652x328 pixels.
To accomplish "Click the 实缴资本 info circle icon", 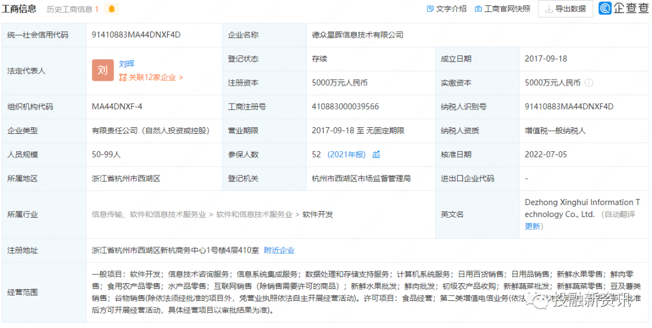I will [589, 83].
